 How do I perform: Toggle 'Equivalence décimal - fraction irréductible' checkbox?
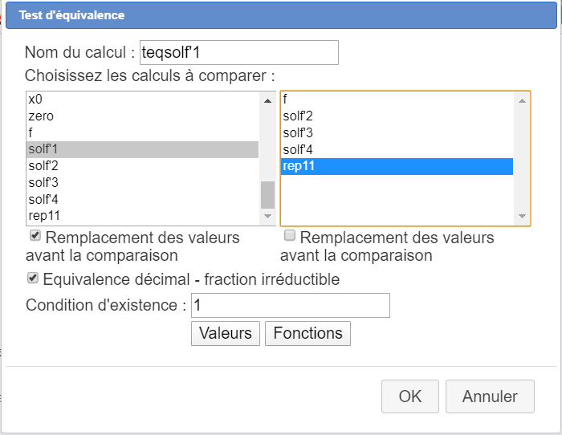tap(33, 278)
